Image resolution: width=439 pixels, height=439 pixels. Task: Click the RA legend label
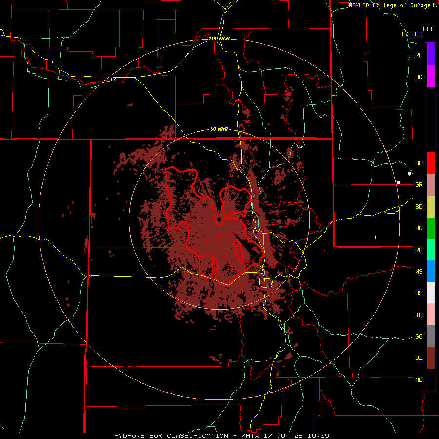pyautogui.click(x=419, y=250)
